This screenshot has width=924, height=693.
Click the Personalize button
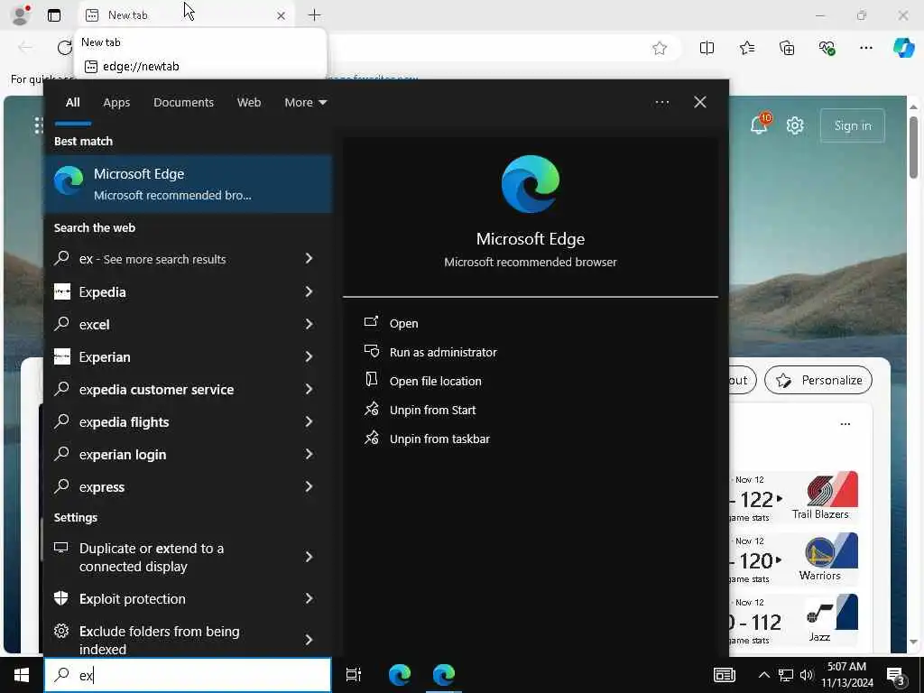pos(818,380)
